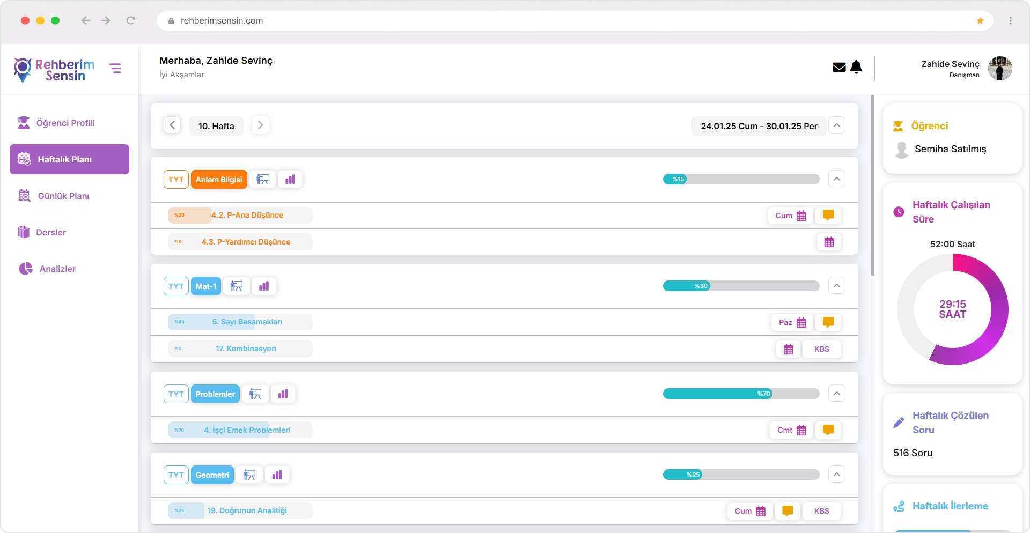Click the presentation board icon next to Mat-1
This screenshot has height=533, width=1030.
click(x=237, y=286)
